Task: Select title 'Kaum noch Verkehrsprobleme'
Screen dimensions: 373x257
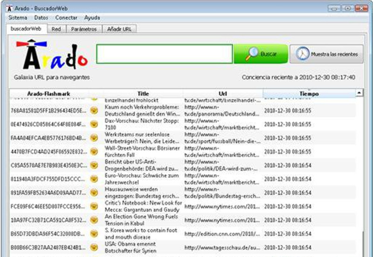Action: coord(142,111)
